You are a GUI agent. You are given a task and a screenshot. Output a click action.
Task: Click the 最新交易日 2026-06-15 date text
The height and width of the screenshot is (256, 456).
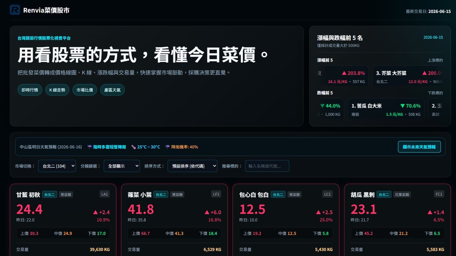(x=428, y=11)
